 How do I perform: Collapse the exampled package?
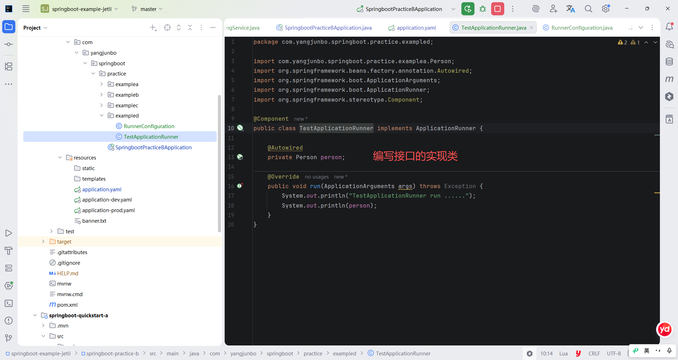click(102, 115)
